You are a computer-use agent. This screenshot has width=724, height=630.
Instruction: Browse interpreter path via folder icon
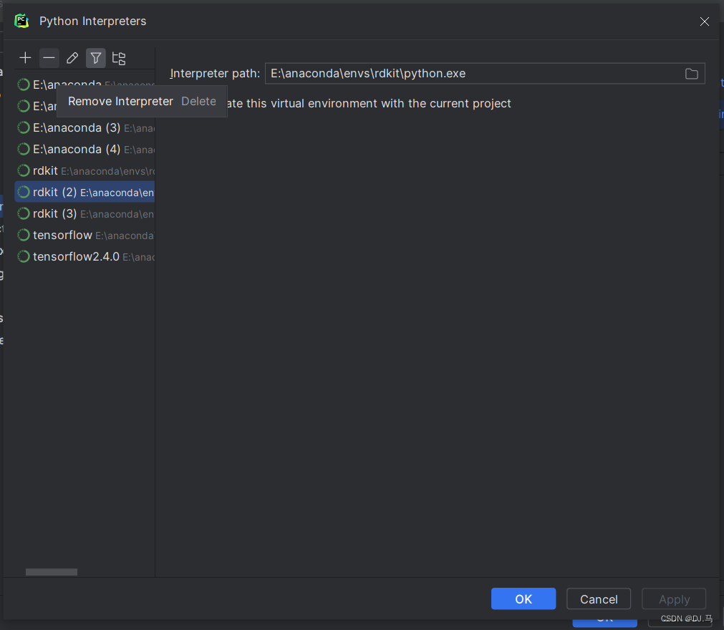pyautogui.click(x=691, y=74)
